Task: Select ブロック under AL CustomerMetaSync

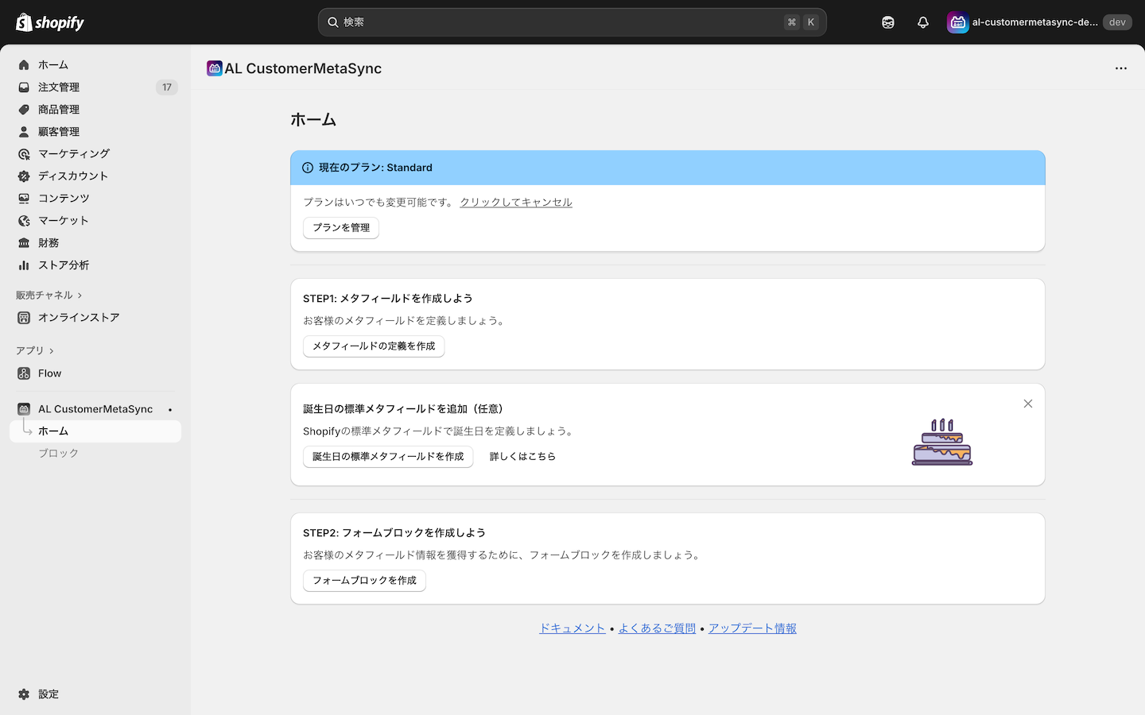Action: tap(59, 453)
